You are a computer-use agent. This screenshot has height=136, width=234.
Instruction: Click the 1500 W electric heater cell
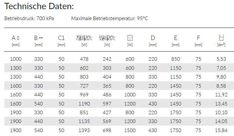point(130,130)
